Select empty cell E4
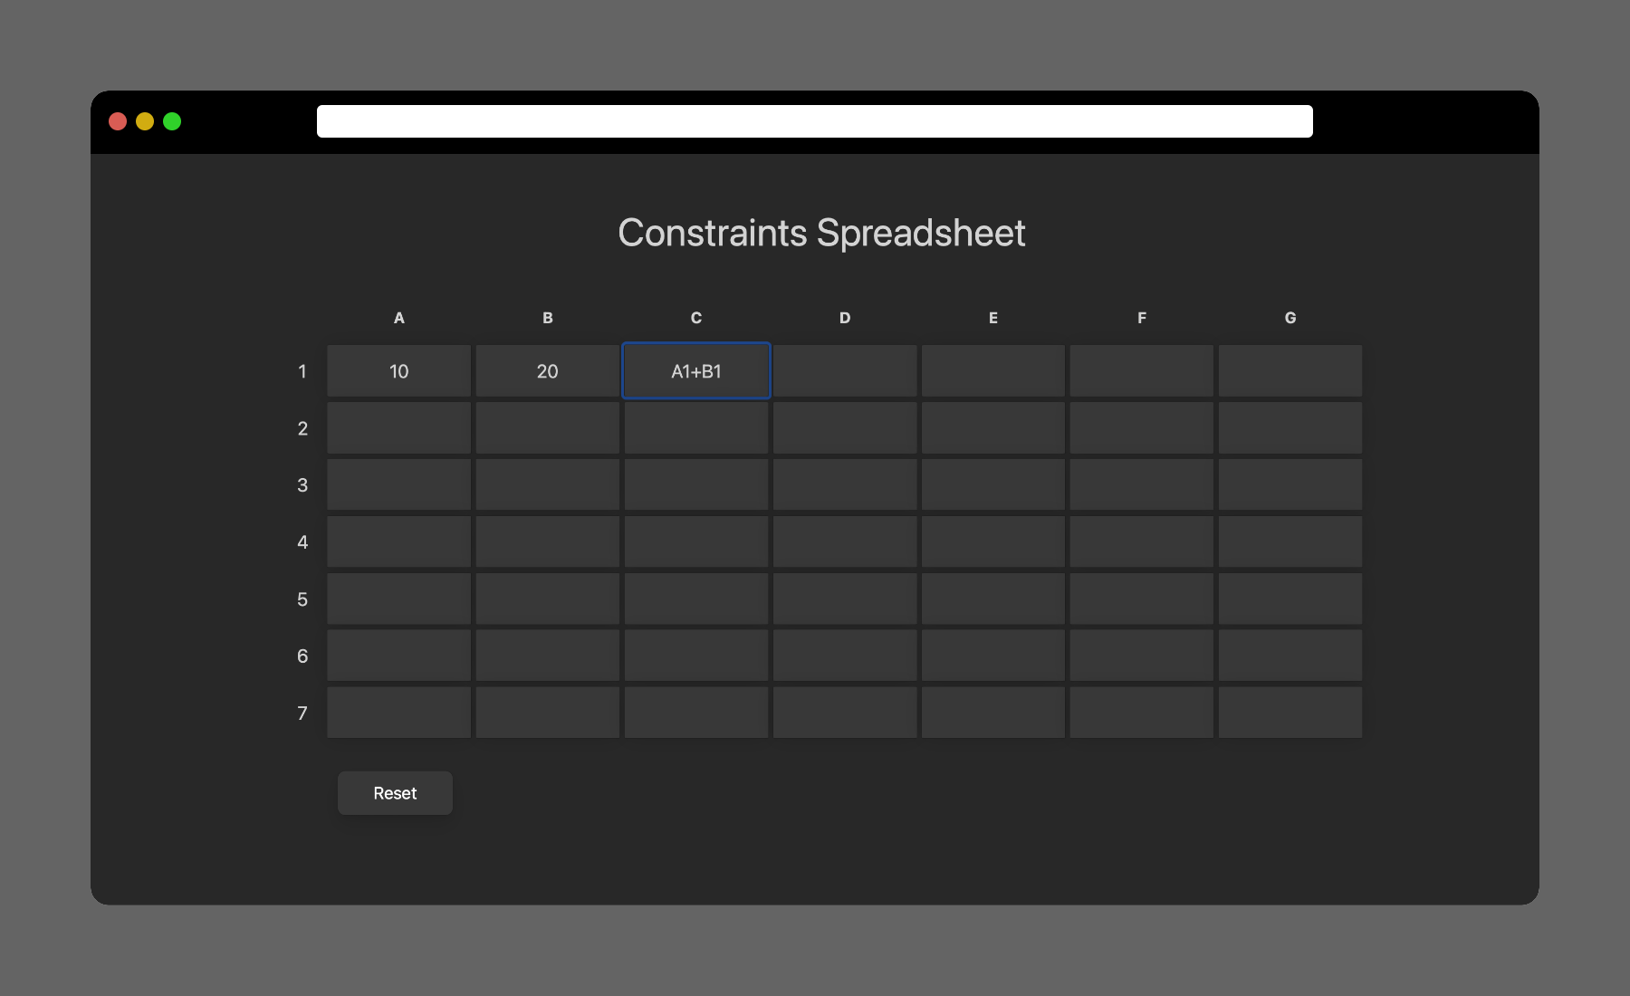This screenshot has height=996, width=1630. click(993, 542)
